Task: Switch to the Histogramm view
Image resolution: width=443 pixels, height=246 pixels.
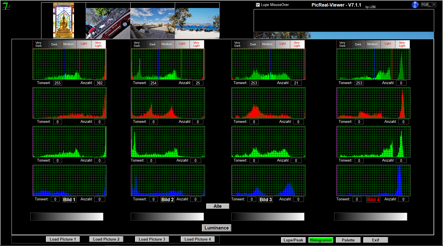Action: tap(321, 240)
